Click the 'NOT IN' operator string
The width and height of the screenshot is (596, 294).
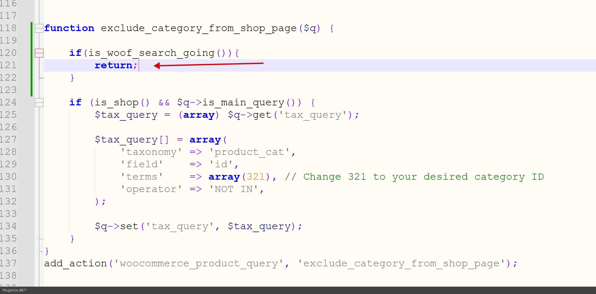(x=233, y=189)
